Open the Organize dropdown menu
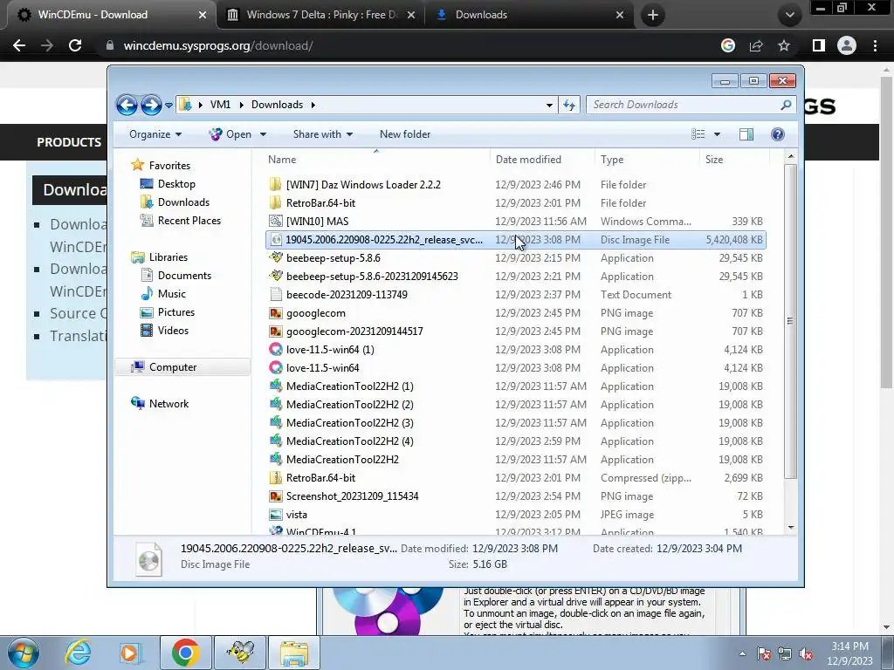The image size is (894, 670). (155, 134)
